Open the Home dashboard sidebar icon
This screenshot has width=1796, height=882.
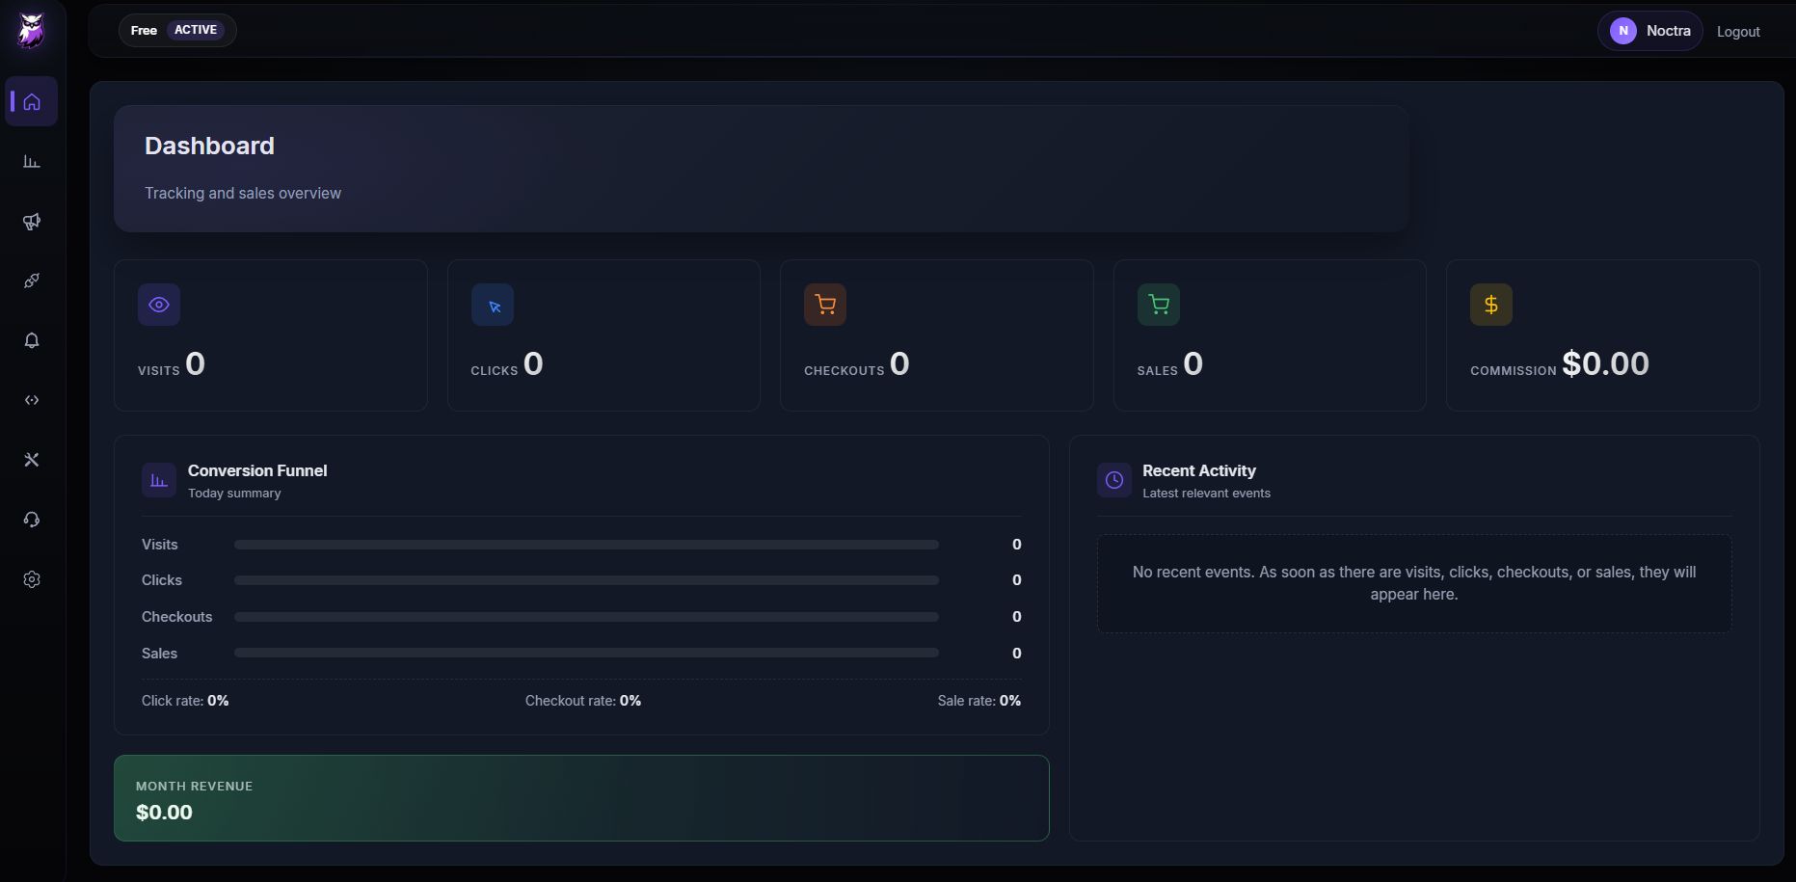click(x=32, y=101)
